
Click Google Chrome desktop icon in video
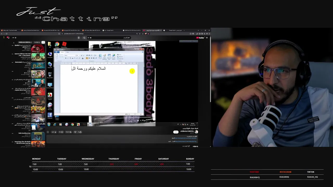click(57, 45)
